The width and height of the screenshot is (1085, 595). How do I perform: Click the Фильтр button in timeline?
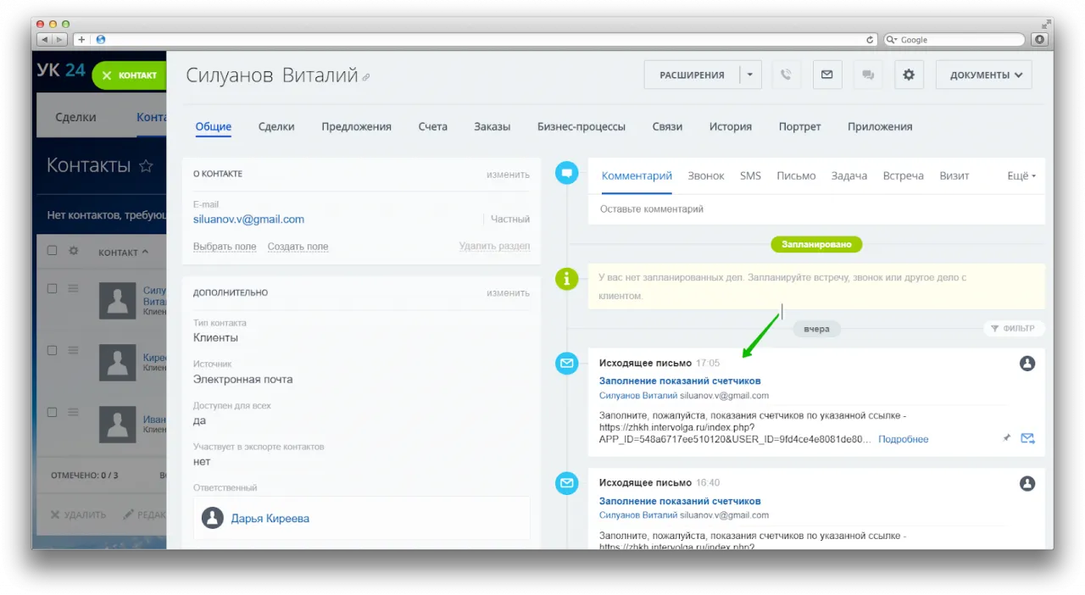[x=1013, y=328]
